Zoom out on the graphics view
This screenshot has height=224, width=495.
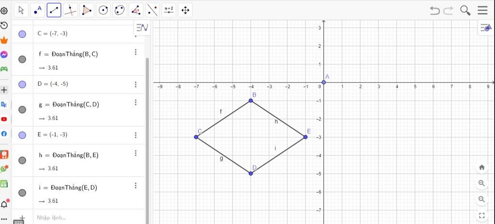pyautogui.click(x=482, y=199)
